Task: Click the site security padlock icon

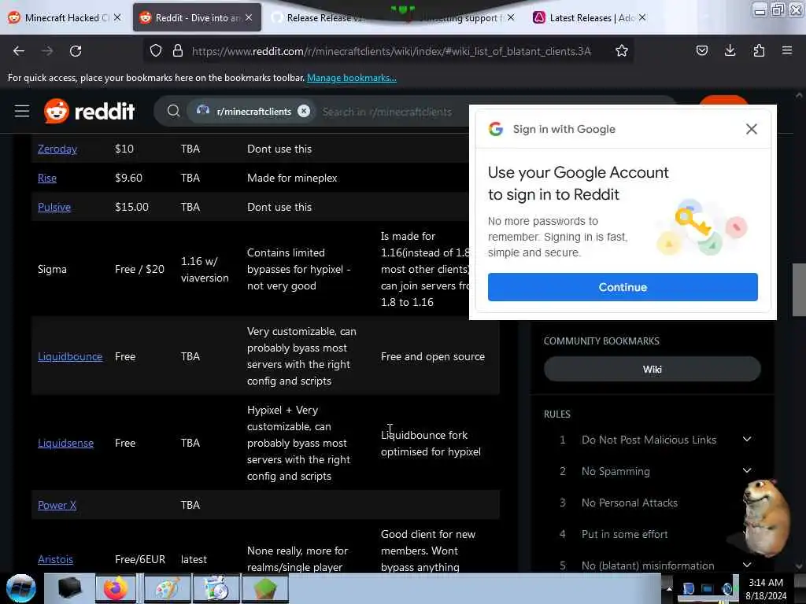Action: [x=178, y=51]
